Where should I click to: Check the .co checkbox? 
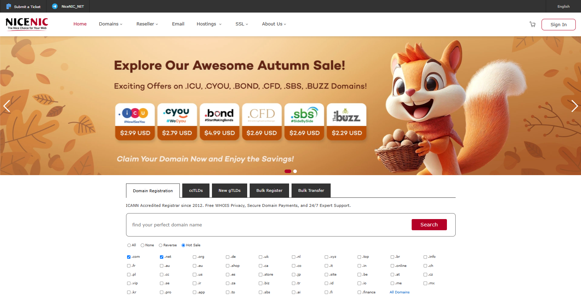[294, 266]
